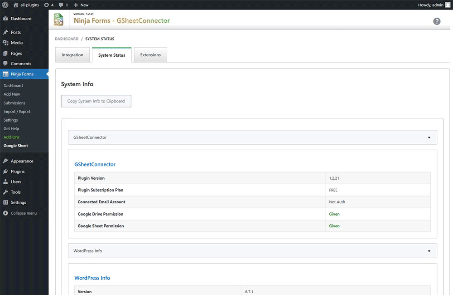Click the plus icon next to New

pyautogui.click(x=76, y=5)
